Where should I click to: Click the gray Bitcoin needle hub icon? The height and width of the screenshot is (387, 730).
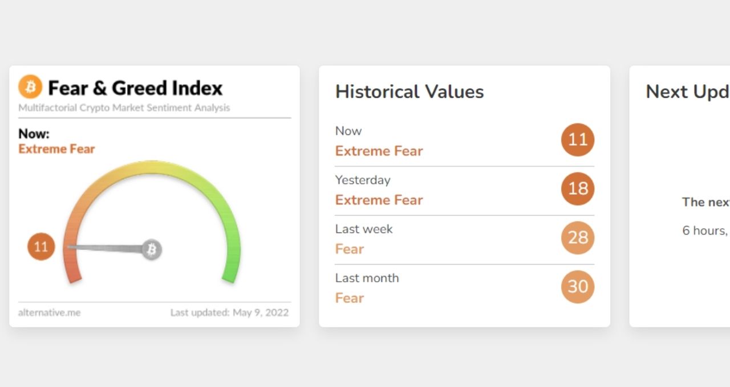point(152,249)
